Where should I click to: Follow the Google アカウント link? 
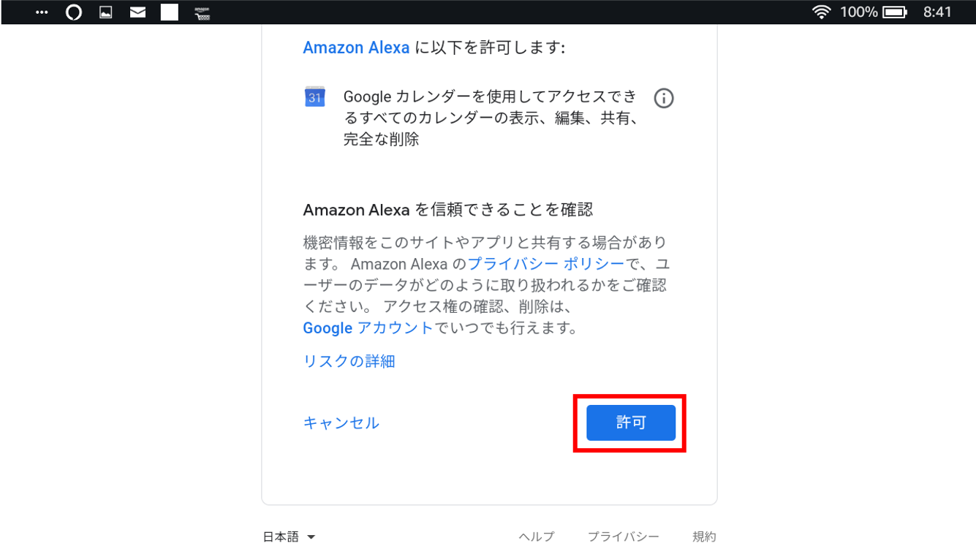[x=368, y=328]
